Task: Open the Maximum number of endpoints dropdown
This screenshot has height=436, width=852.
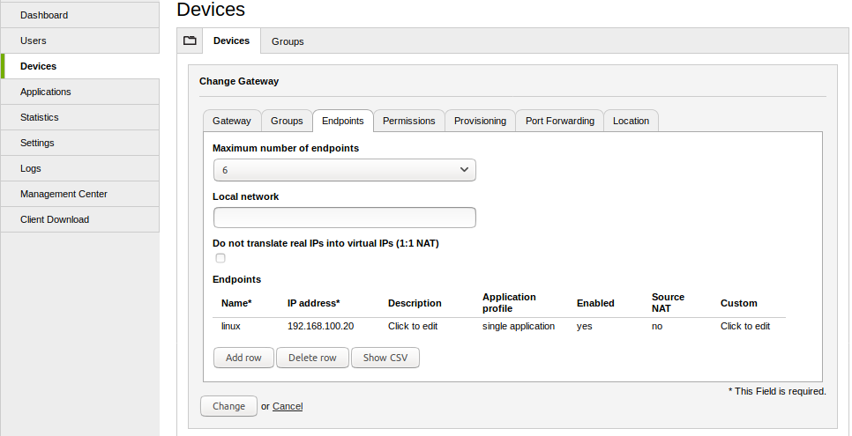Action: tap(344, 170)
